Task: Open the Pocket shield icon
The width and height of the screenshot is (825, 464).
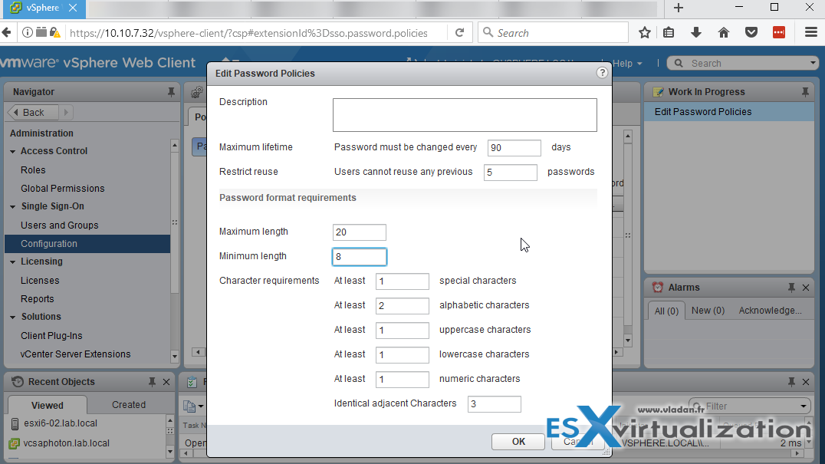Action: click(751, 33)
